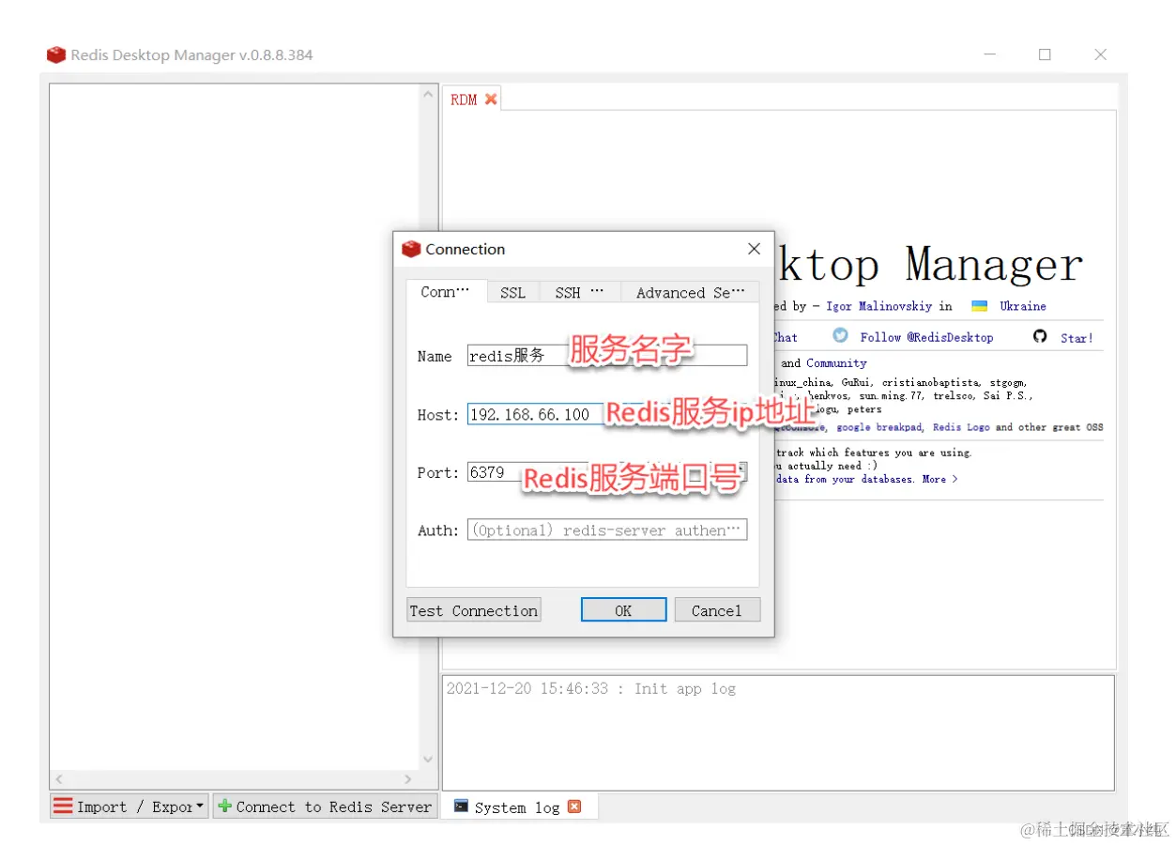Close the Connection dialog

(x=754, y=249)
